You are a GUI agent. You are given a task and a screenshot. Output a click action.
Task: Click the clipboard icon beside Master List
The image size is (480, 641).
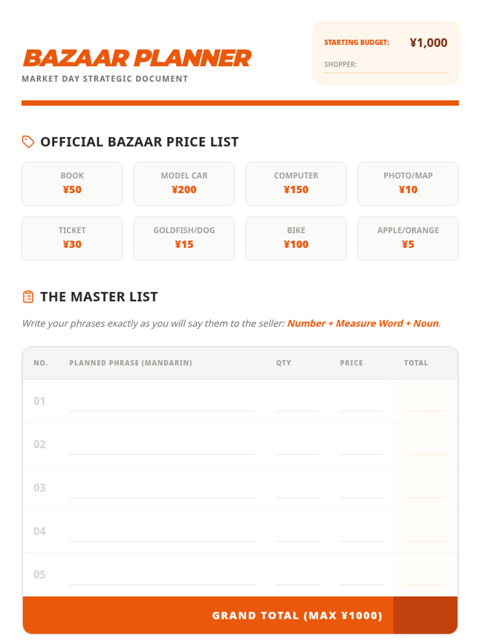click(28, 297)
